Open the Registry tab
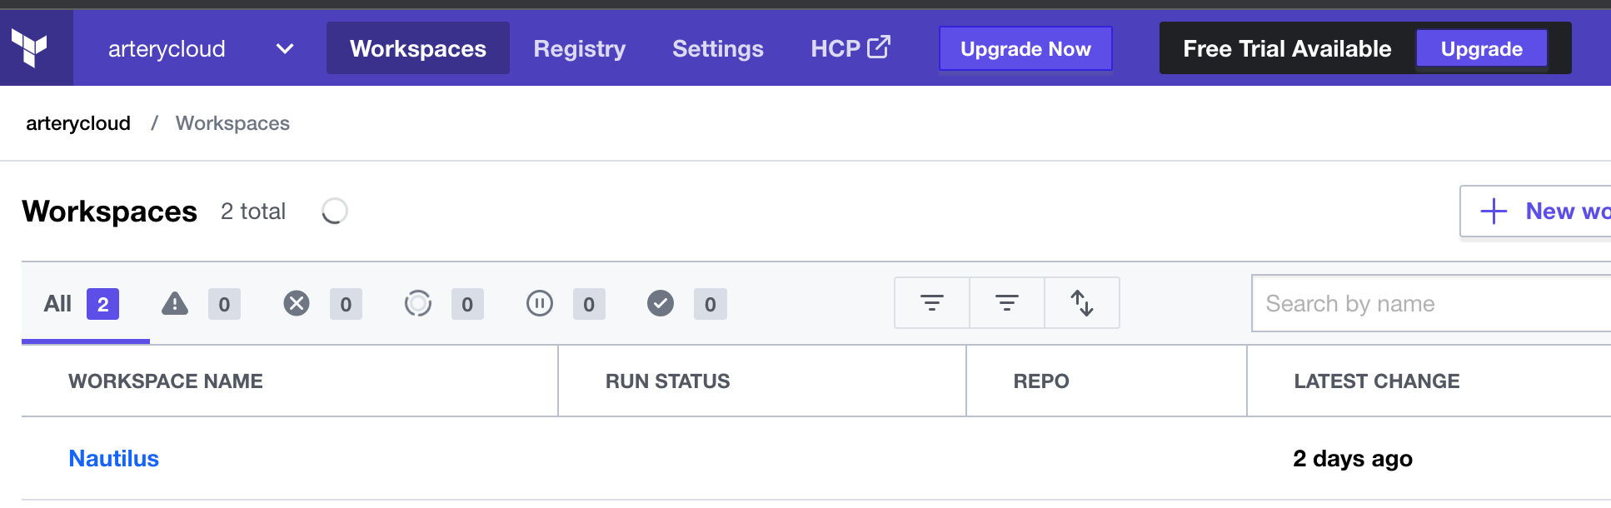The image size is (1611, 508). (x=579, y=49)
